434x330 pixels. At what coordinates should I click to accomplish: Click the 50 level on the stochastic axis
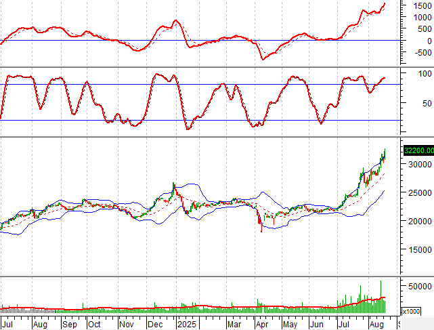coord(427,104)
